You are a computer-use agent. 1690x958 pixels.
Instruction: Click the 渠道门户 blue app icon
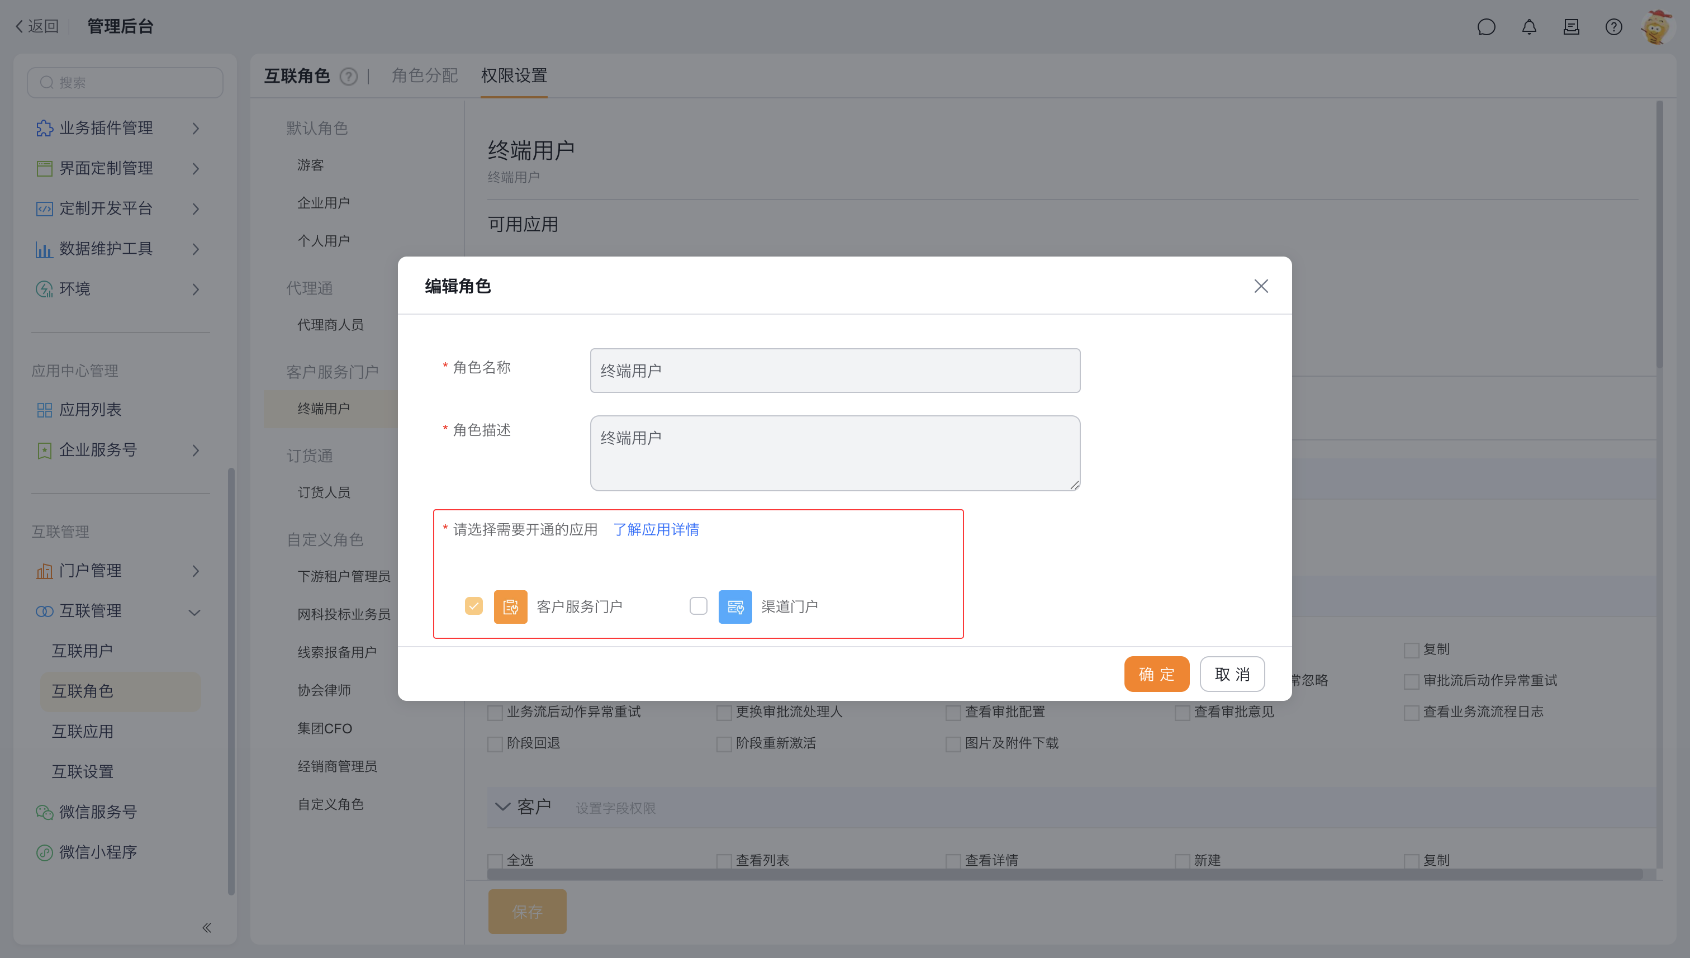click(734, 606)
